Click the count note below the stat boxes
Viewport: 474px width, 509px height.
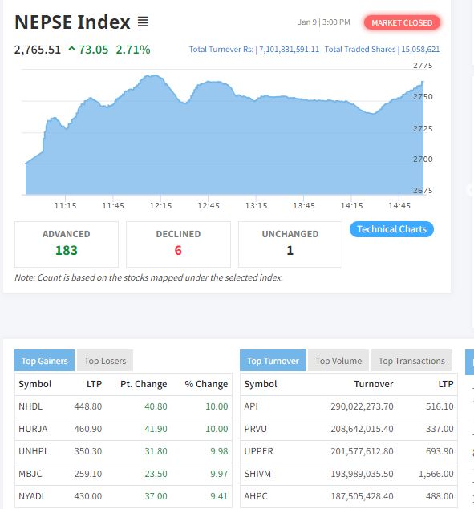[149, 277]
